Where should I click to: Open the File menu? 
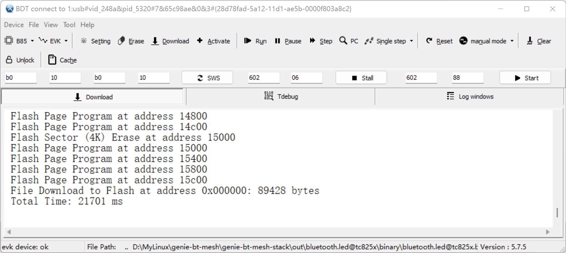[34, 25]
